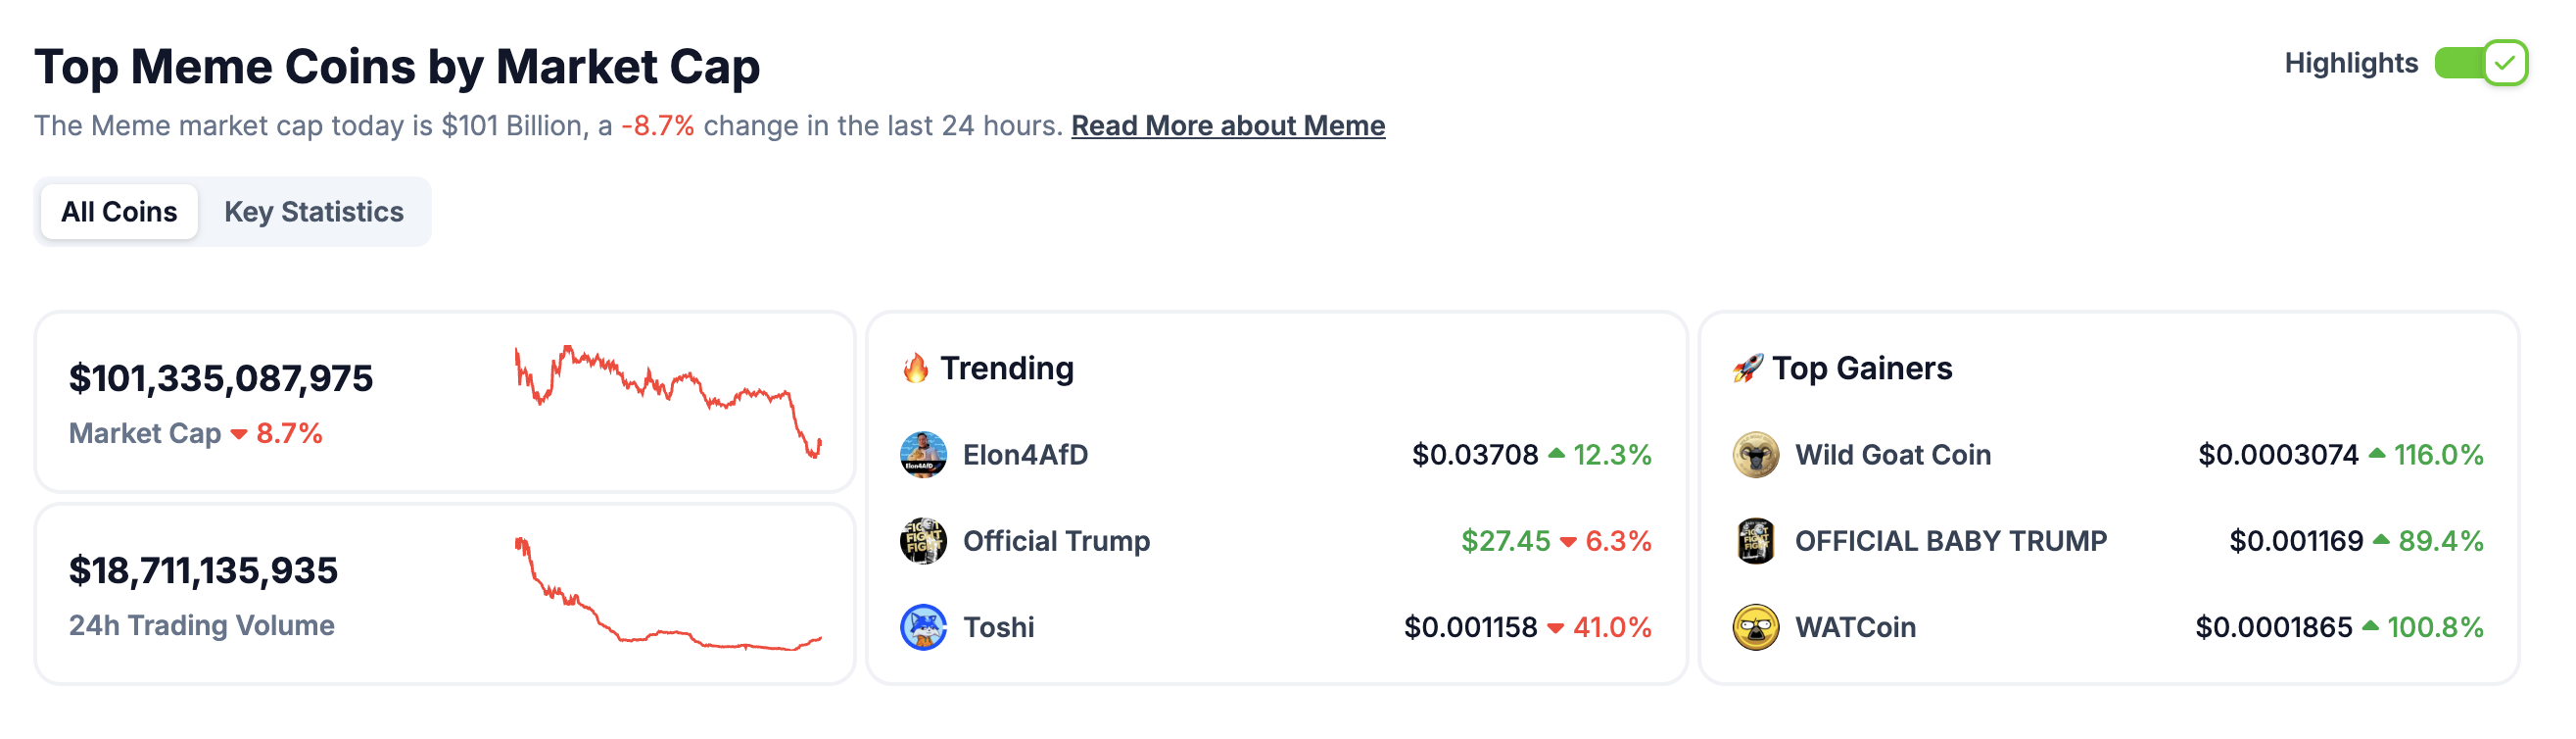Screen dimensions: 2576x739
Task: Click the market cap sparkline chart
Action: (x=667, y=400)
